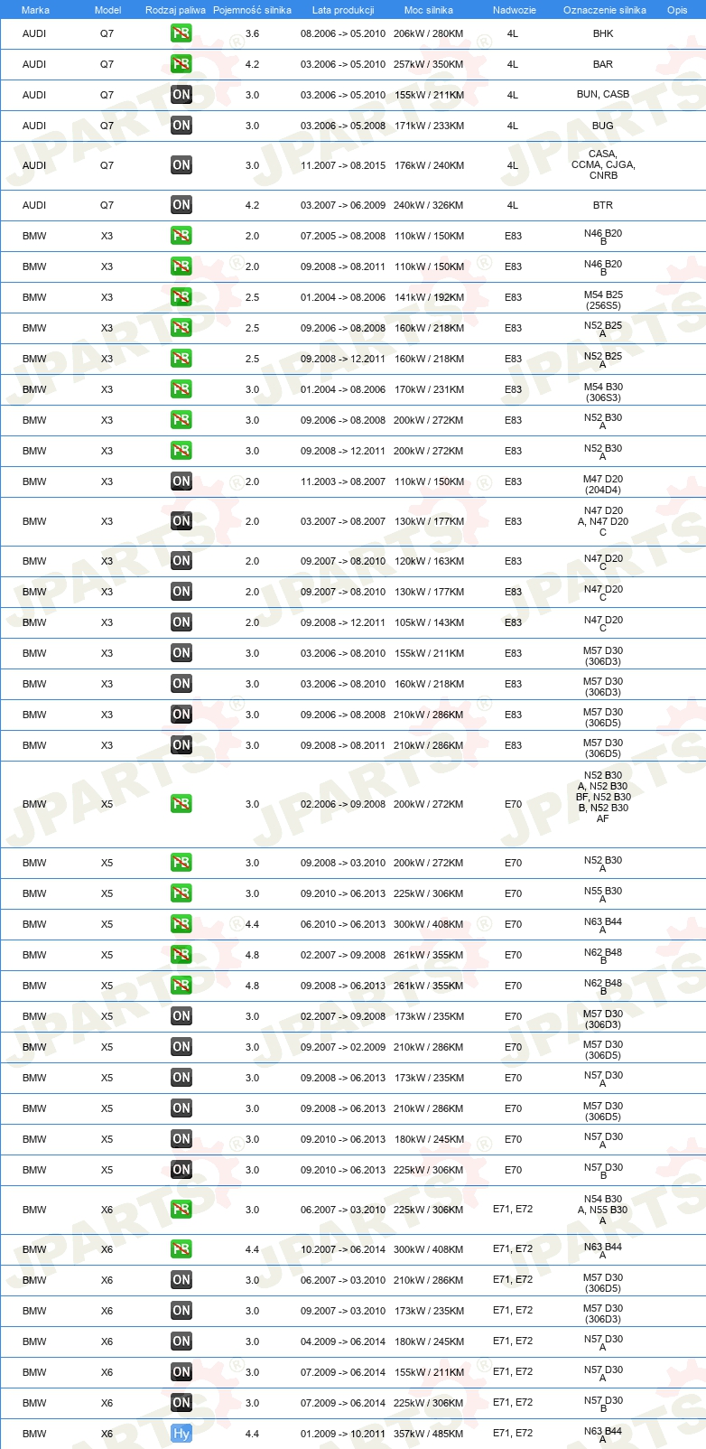Click the 257kW / 350KM power cell
This screenshot has height=1449, width=706.
(429, 64)
